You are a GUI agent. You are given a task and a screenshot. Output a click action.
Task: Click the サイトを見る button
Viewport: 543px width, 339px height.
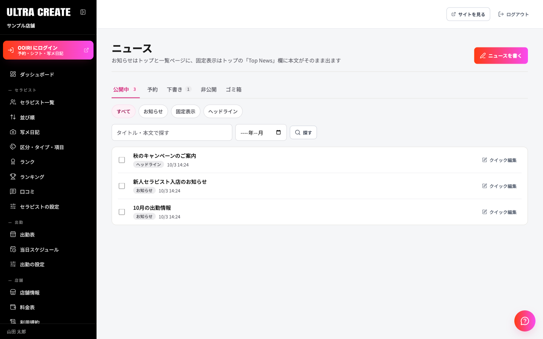tap(468, 14)
